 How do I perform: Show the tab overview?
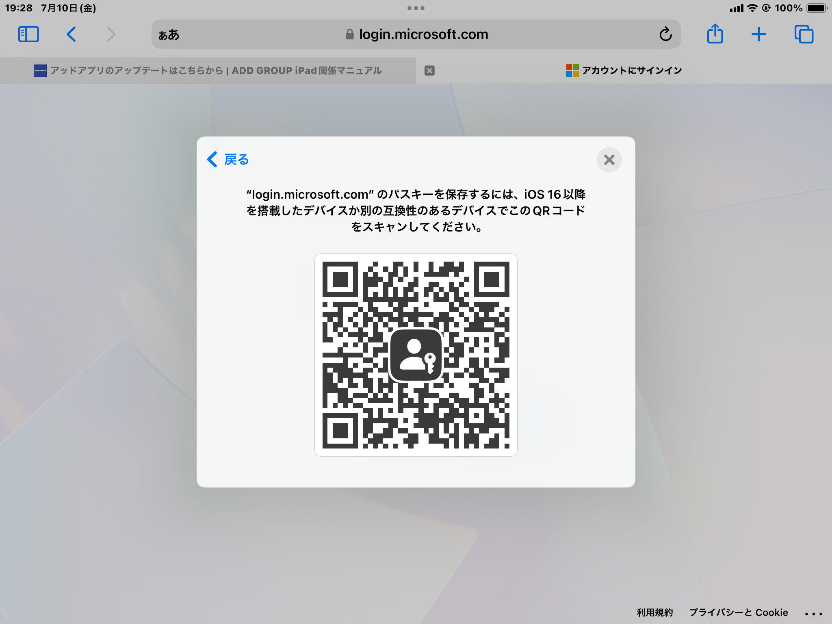[x=804, y=34]
